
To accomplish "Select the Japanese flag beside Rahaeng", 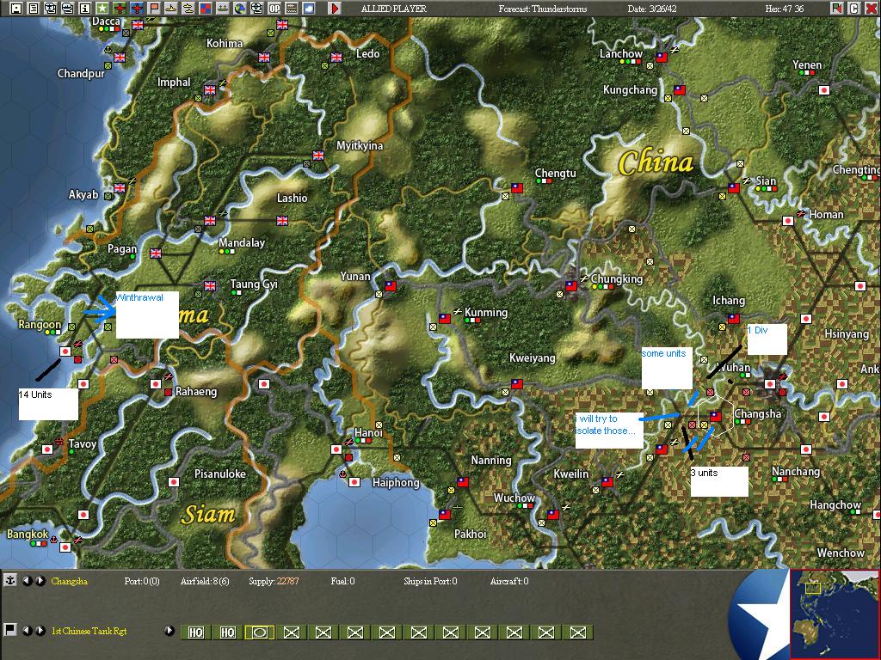I will (156, 384).
